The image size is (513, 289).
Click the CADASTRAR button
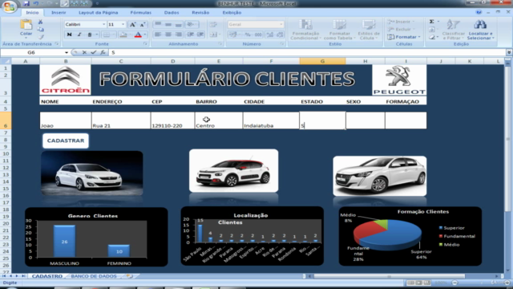(66, 140)
